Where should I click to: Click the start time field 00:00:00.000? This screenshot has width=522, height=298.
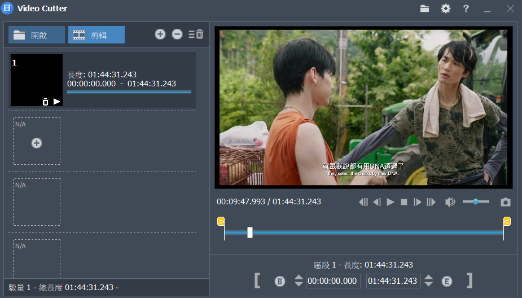coord(333,281)
